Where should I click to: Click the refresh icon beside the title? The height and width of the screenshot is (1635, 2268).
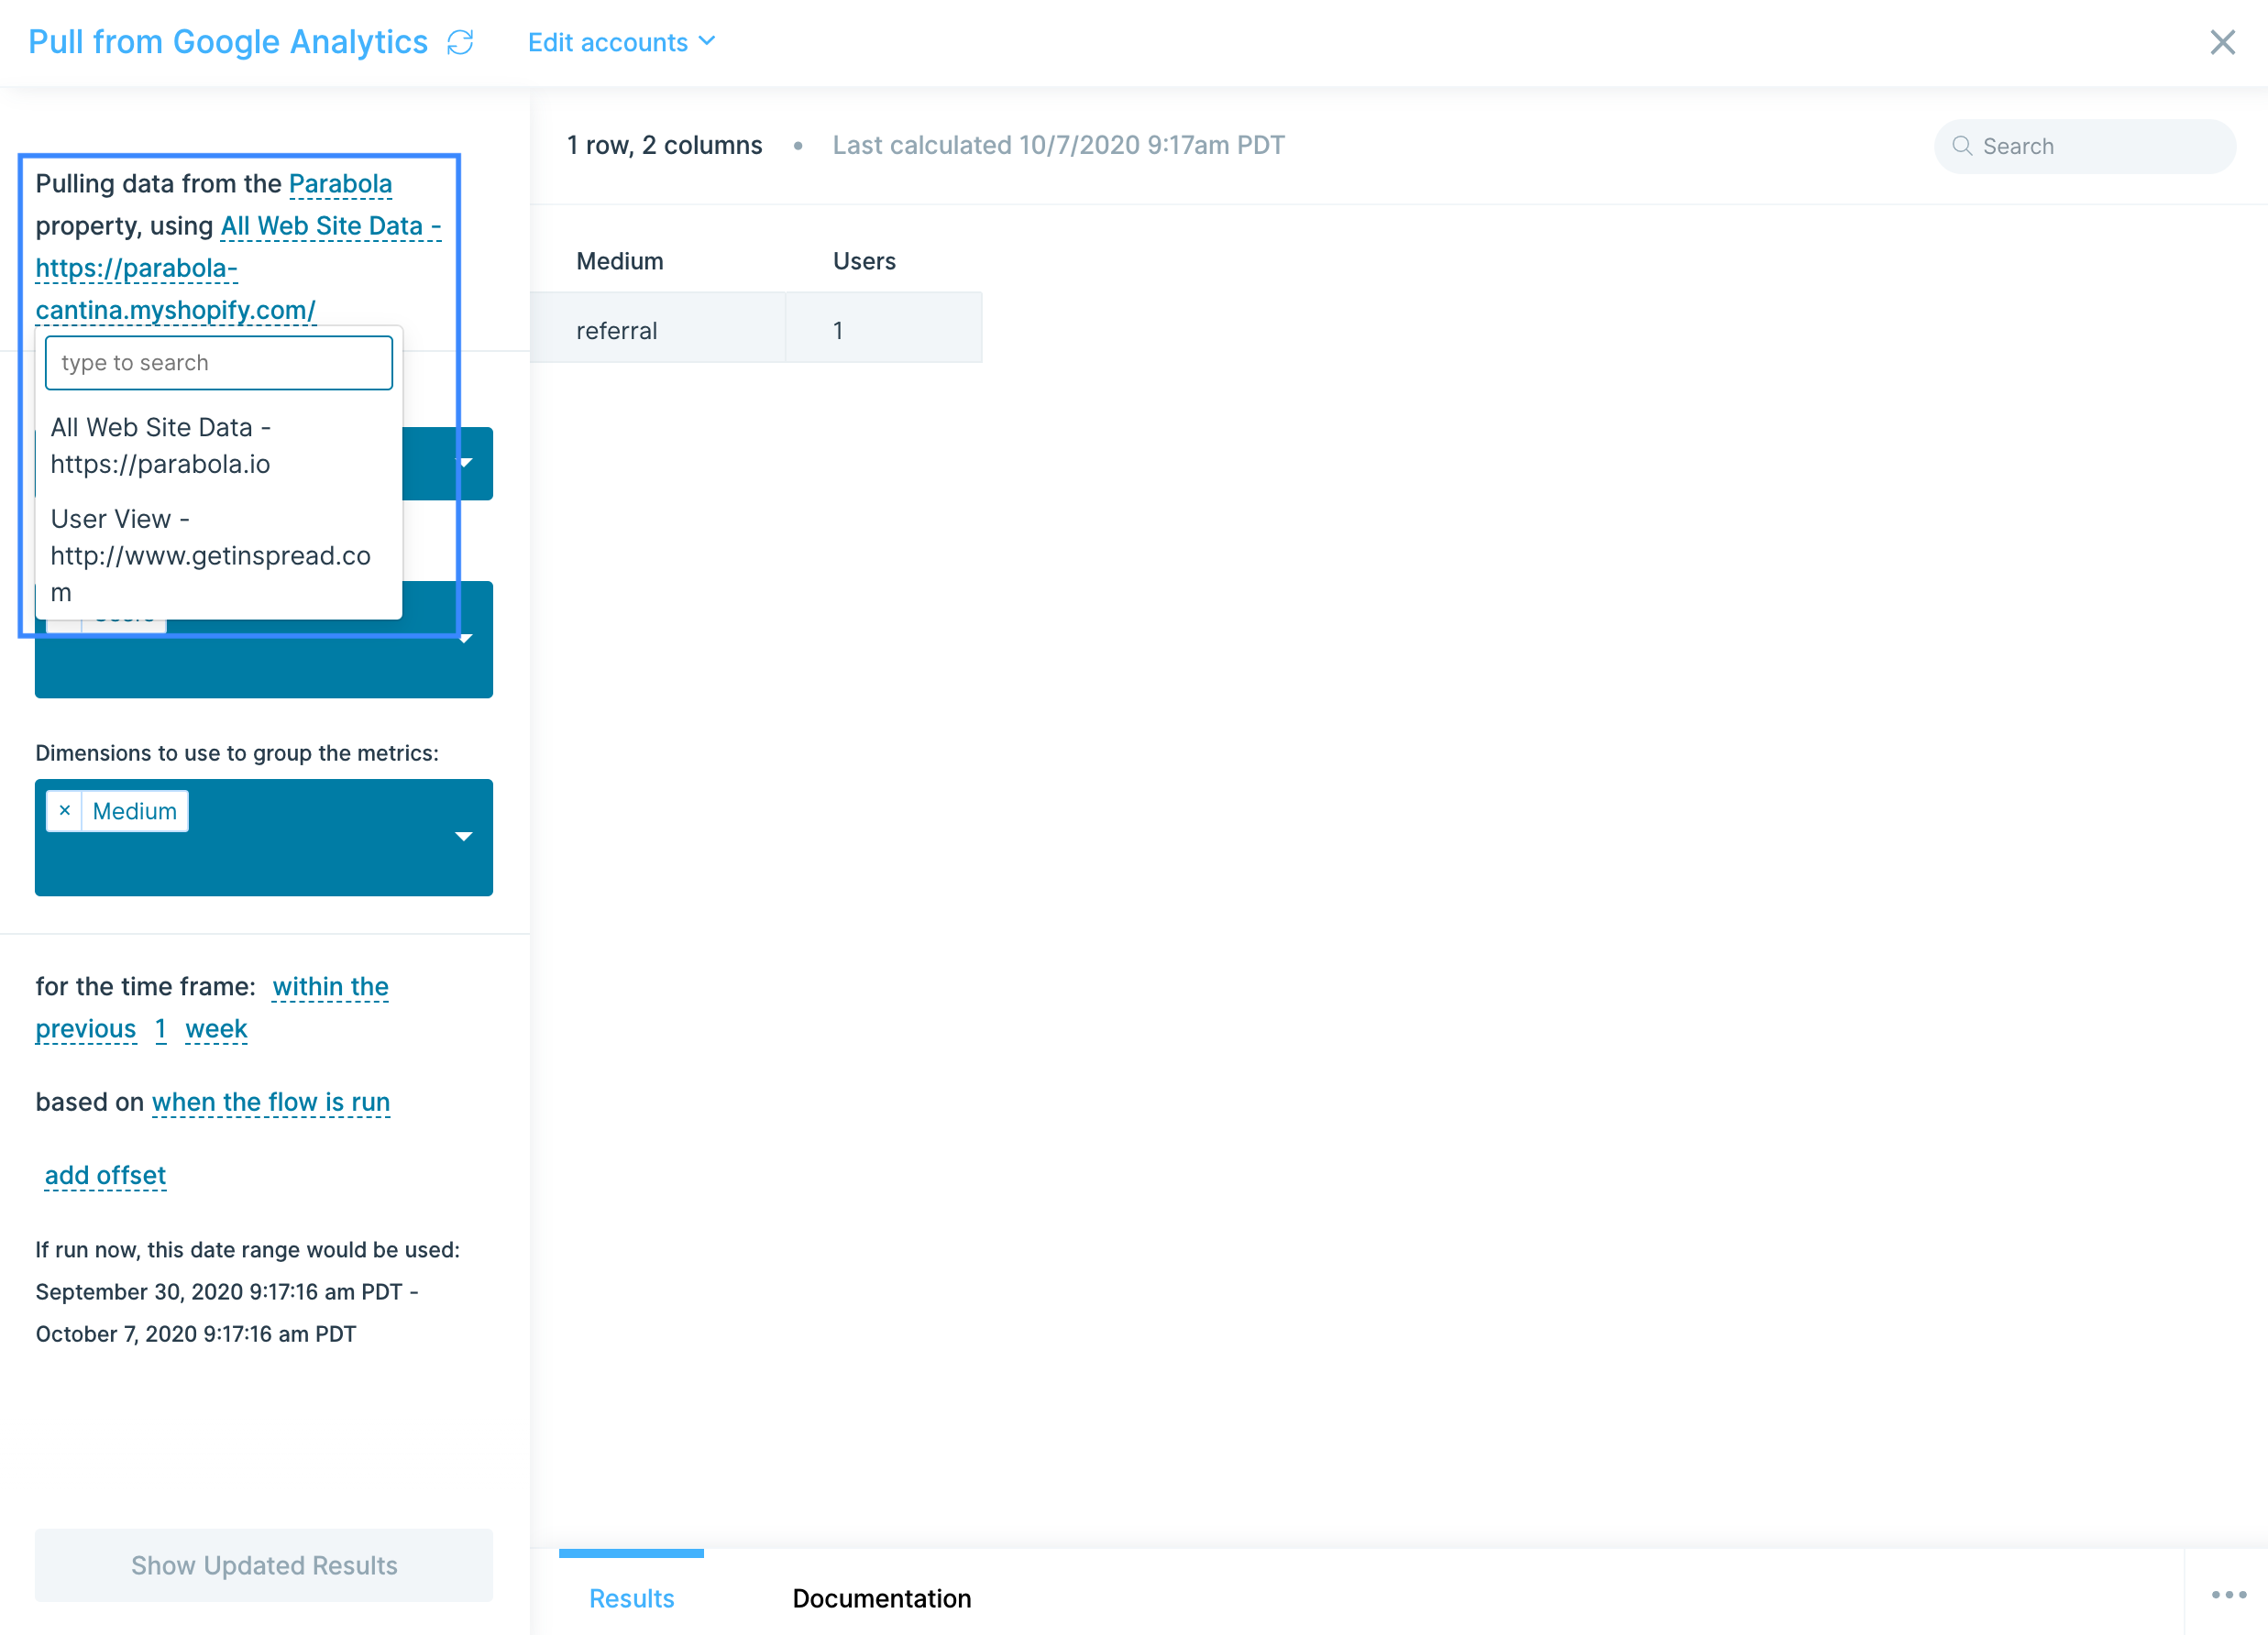460,42
